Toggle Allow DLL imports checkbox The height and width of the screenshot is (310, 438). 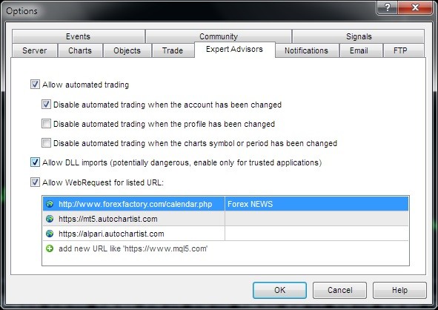coord(35,162)
